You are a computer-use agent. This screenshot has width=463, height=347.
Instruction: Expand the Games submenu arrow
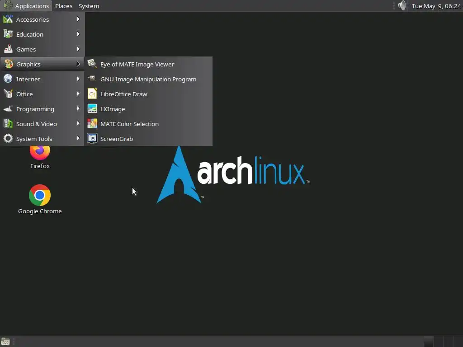[78, 49]
